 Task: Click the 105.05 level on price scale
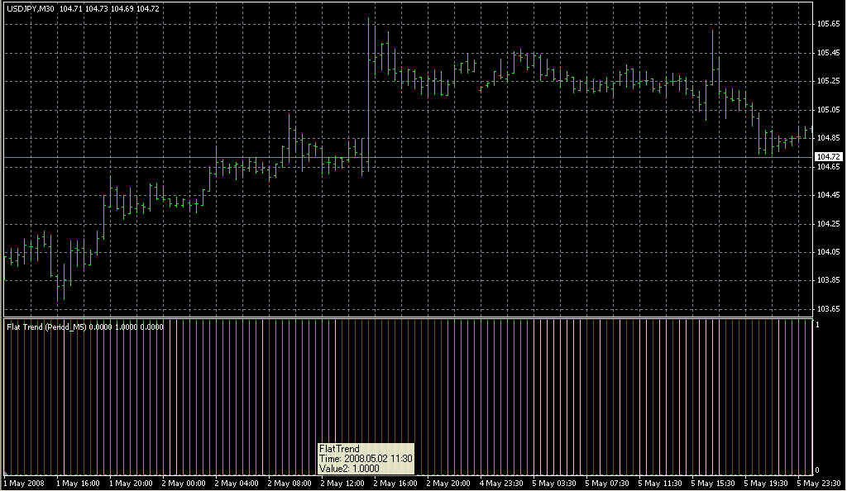pyautogui.click(x=828, y=109)
